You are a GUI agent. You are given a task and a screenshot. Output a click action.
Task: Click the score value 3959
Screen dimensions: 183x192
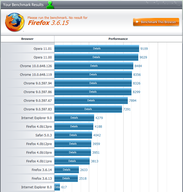(96, 144)
